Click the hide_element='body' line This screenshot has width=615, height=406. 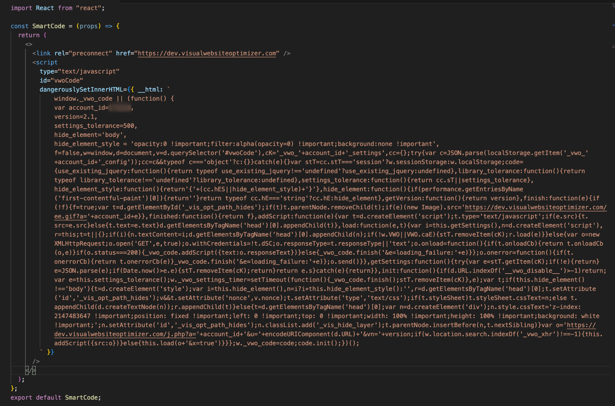(90, 135)
